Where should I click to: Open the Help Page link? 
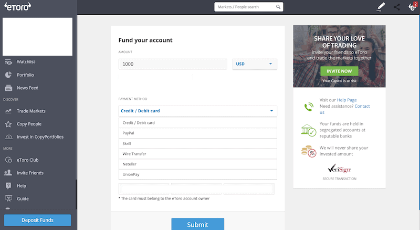pyautogui.click(x=346, y=100)
